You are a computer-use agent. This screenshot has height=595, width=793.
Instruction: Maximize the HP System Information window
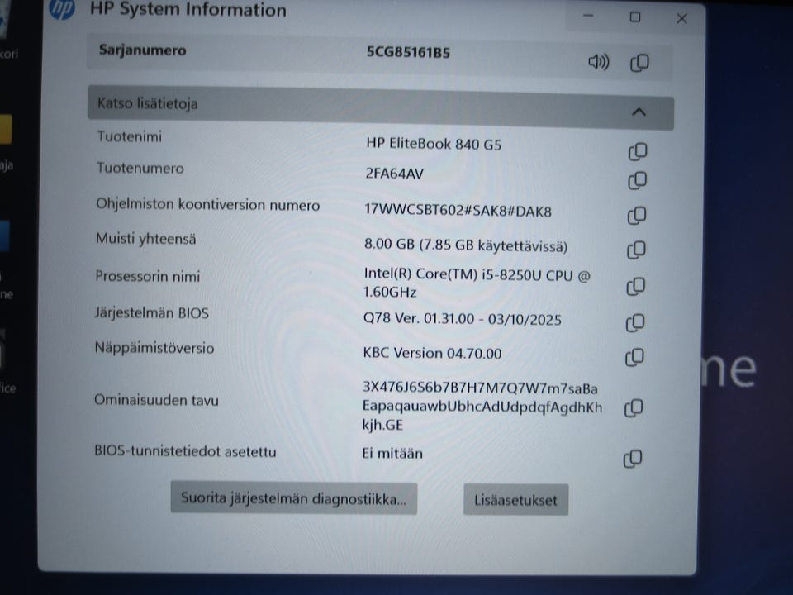635,17
